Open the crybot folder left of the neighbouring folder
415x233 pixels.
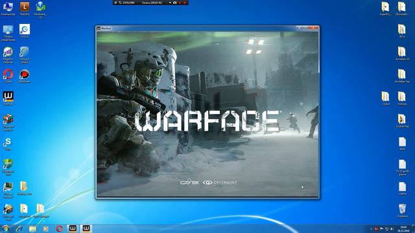pos(386,98)
